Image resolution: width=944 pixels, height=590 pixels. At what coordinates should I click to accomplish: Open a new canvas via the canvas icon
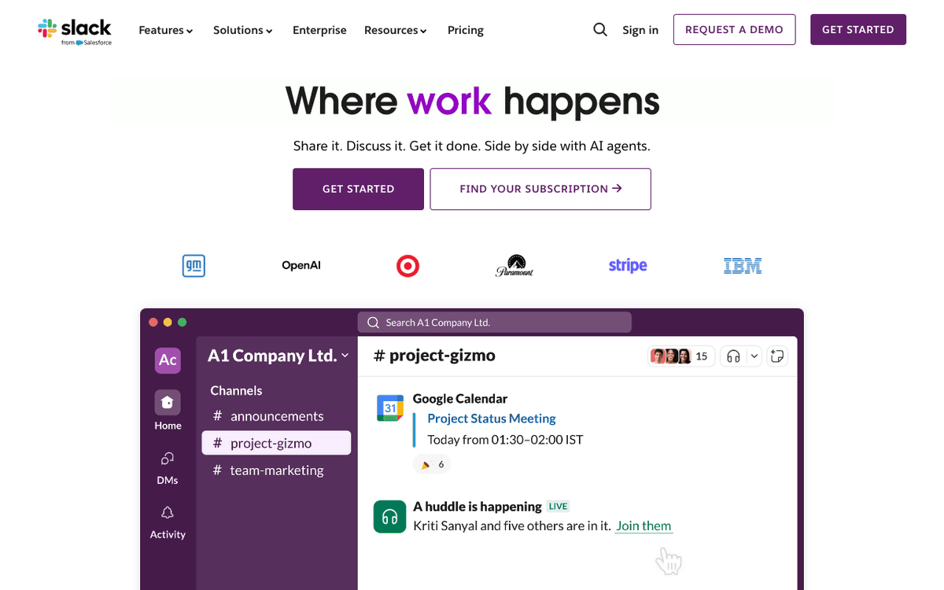tap(777, 356)
